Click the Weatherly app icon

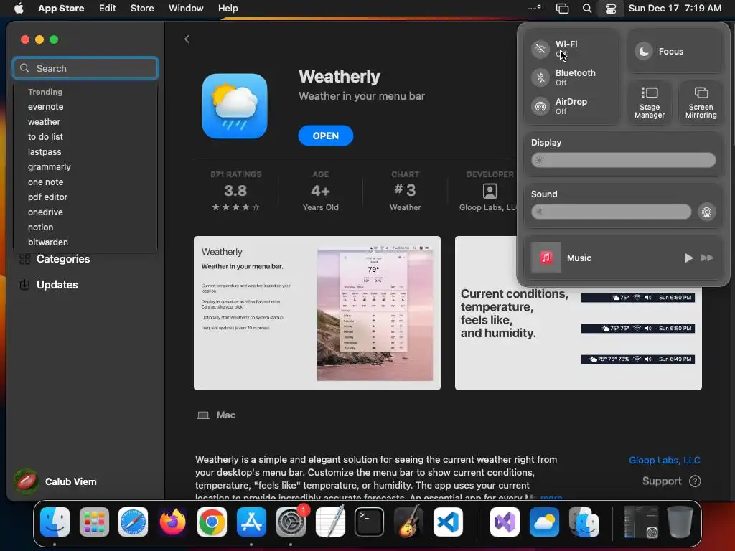click(x=235, y=106)
